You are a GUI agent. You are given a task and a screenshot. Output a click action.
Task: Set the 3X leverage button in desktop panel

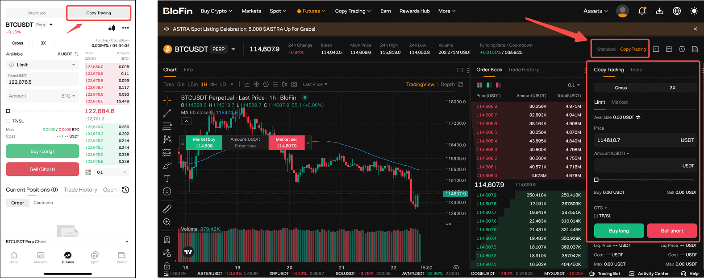click(x=672, y=88)
